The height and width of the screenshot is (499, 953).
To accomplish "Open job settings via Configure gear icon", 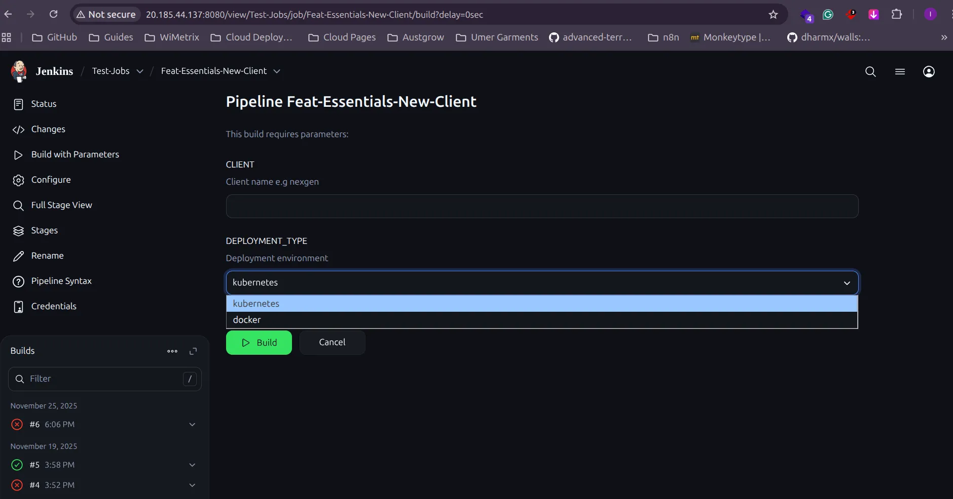I will coord(18,180).
